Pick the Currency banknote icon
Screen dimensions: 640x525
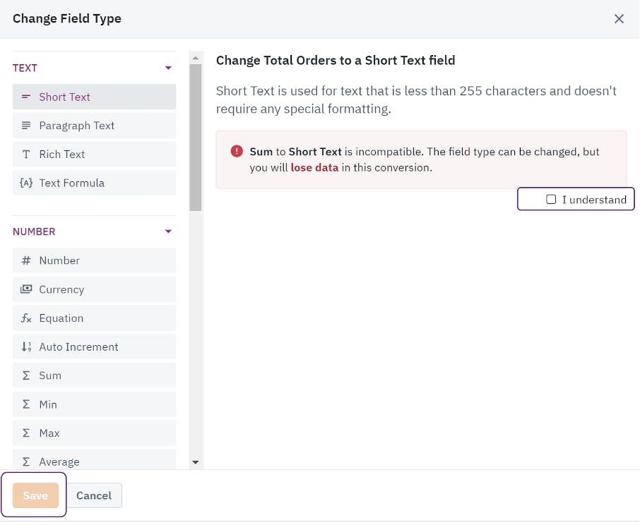pyautogui.click(x=25, y=289)
